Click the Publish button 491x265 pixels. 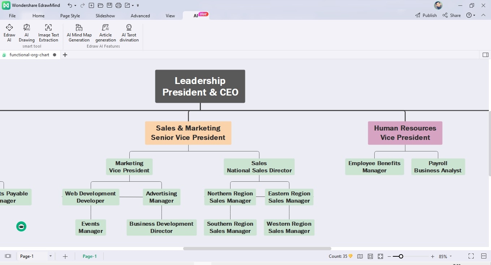point(426,16)
